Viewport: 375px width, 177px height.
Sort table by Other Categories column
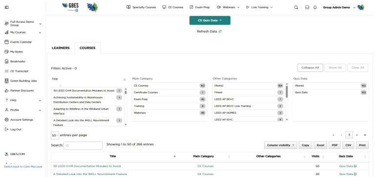[268, 157]
